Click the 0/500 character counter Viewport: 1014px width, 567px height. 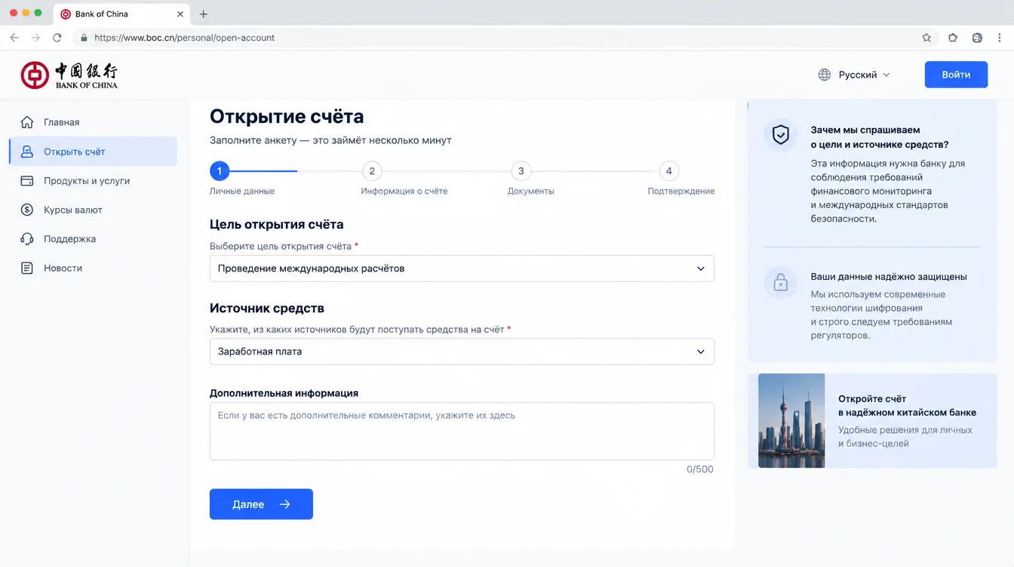click(x=699, y=469)
